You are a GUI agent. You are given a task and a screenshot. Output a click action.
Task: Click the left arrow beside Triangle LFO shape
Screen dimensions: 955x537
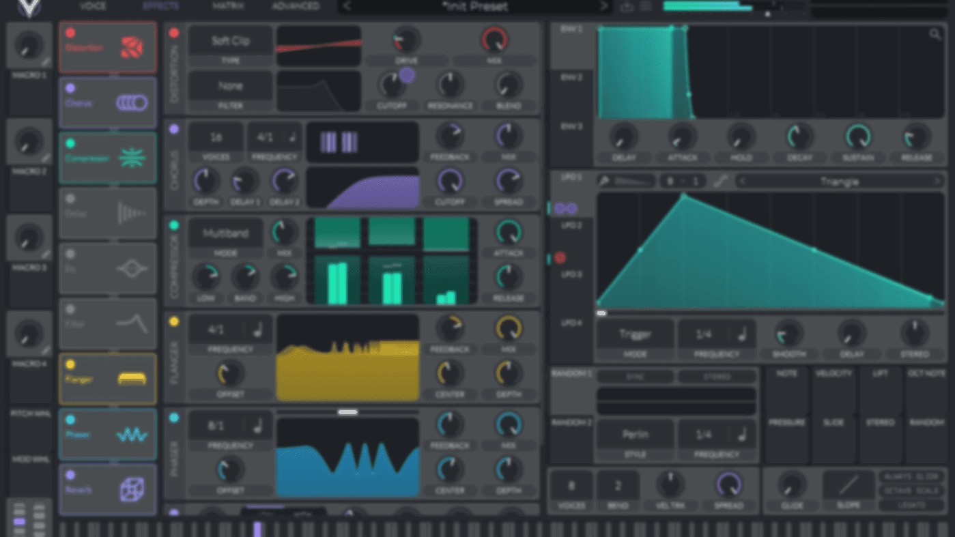(743, 182)
